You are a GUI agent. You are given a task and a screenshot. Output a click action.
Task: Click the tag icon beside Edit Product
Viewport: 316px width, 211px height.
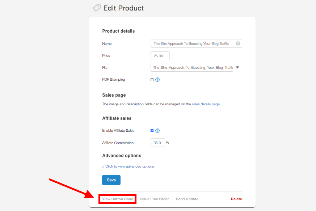(96, 8)
